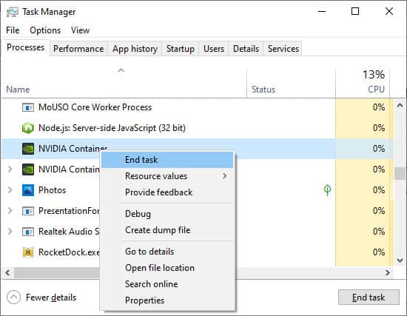Select the Processes tab
Screen dimensions: 407x316
pyautogui.click(x=25, y=47)
